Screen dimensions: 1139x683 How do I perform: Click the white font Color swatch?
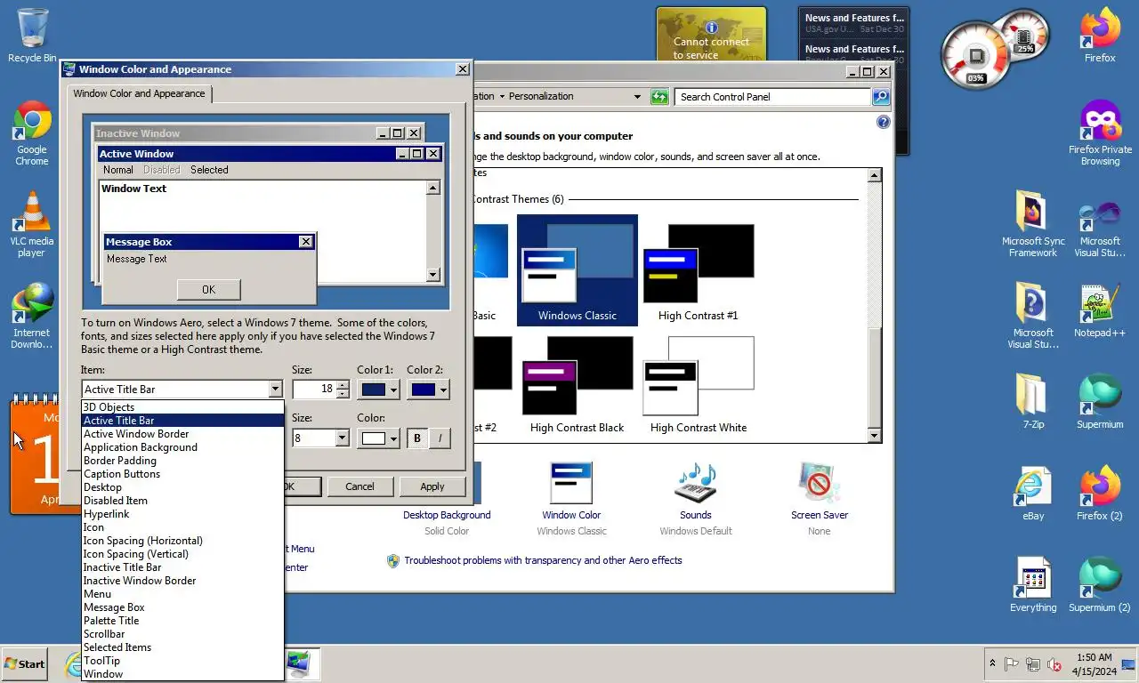(x=374, y=438)
